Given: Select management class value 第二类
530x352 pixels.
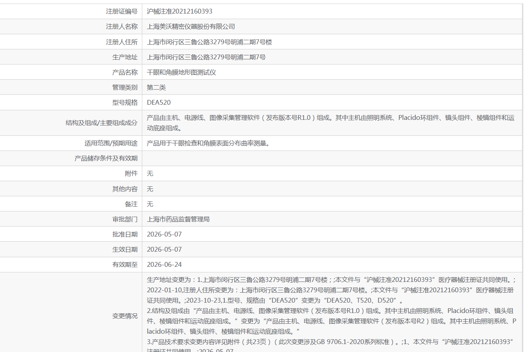Looking at the screenshot, I should pyautogui.click(x=156, y=87).
